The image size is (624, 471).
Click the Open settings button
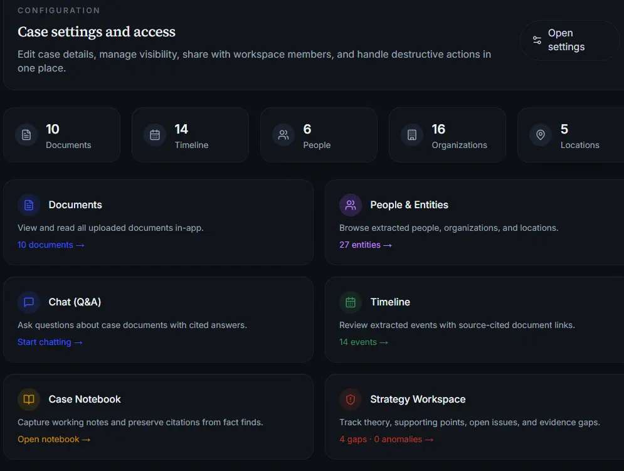569,40
